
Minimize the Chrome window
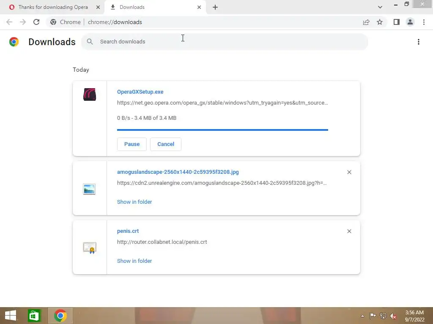396,4
